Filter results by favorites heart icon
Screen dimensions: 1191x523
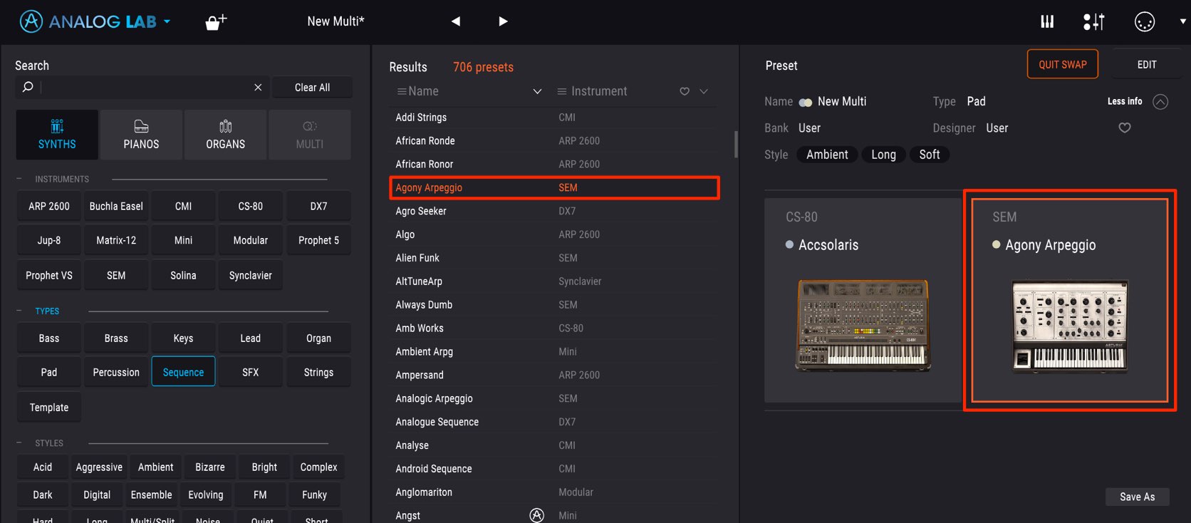coord(685,91)
